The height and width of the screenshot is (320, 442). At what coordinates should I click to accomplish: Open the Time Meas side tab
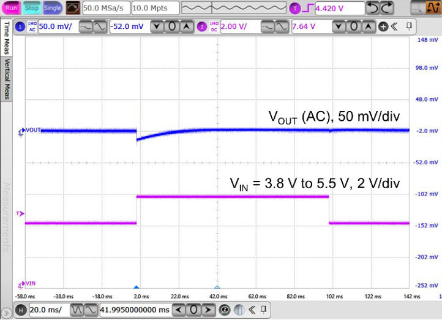click(x=6, y=38)
